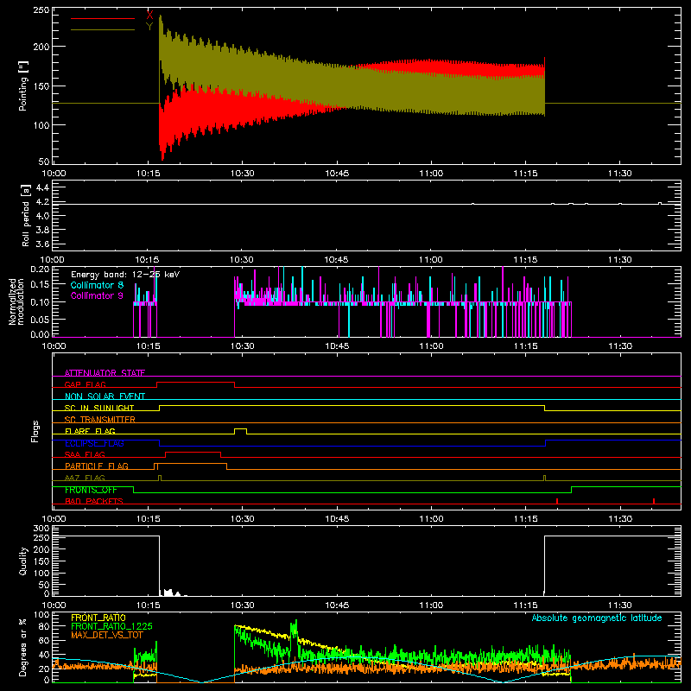Click the raised GAP_FLAG segment
This screenshot has height=691, width=691.
point(196,383)
